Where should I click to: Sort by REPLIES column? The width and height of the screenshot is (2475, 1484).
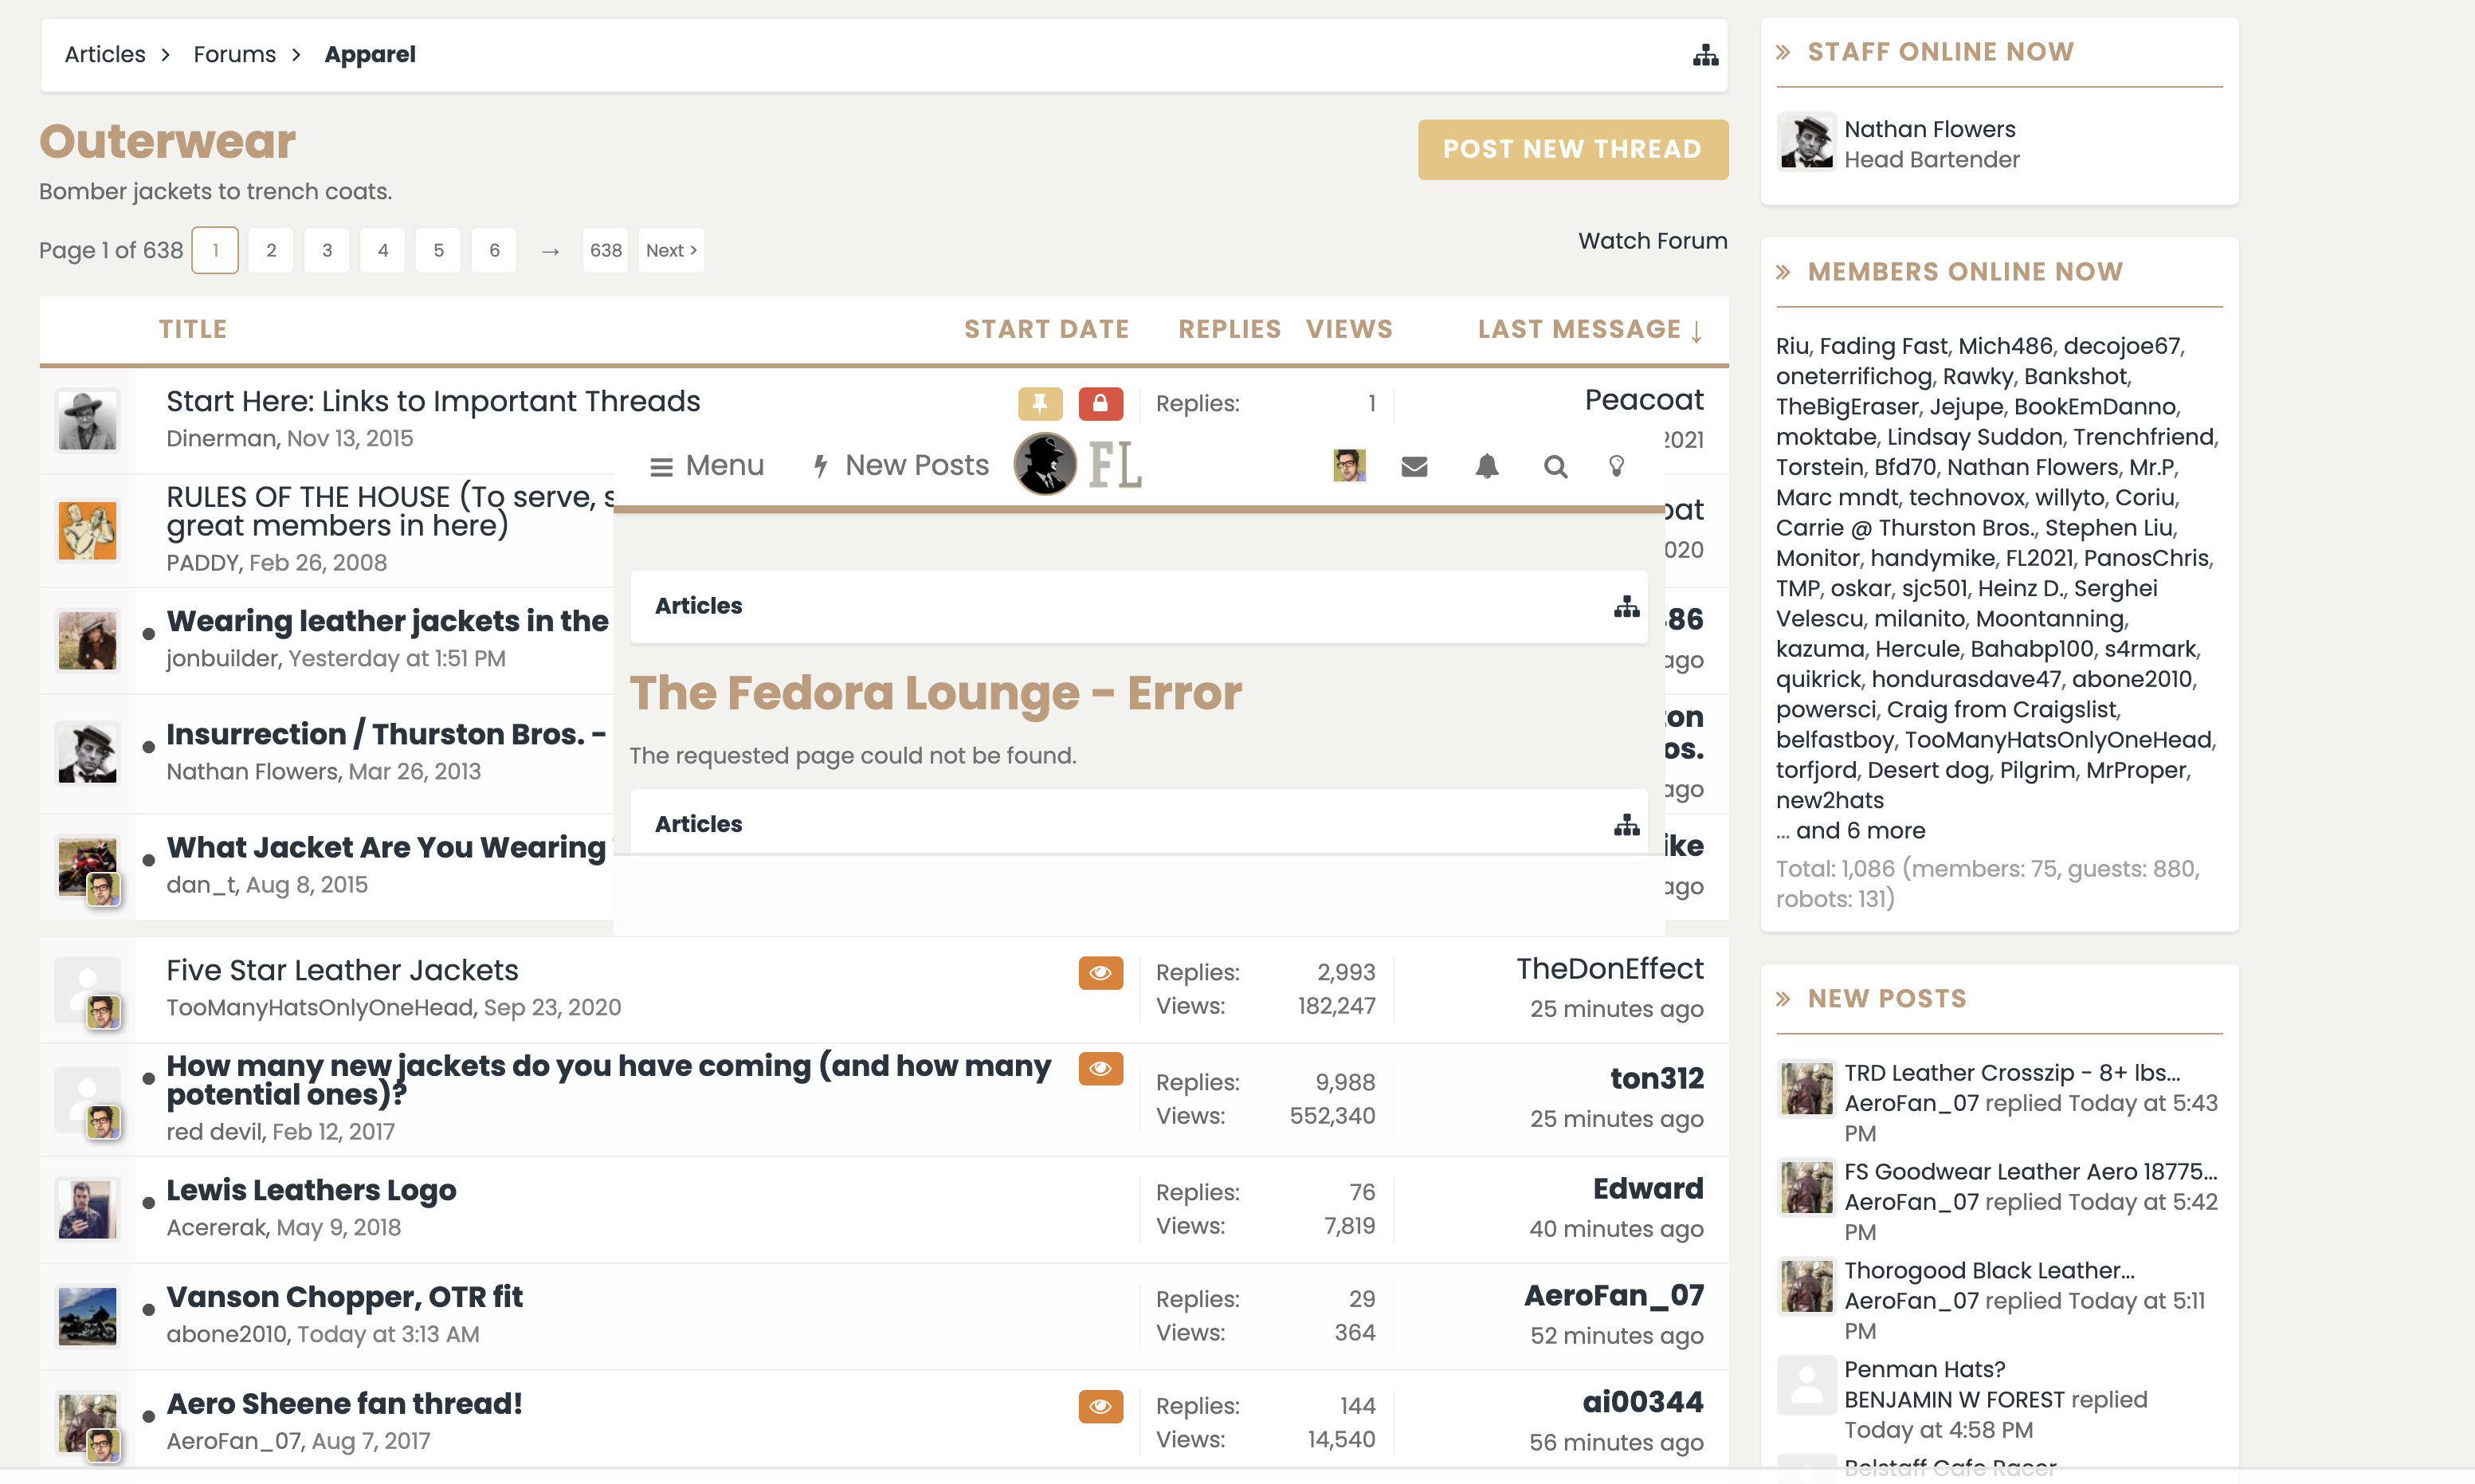pyautogui.click(x=1229, y=329)
